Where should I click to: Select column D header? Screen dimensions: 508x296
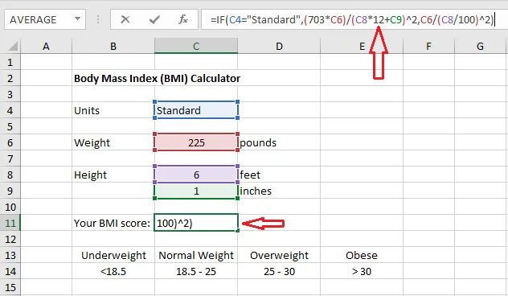click(279, 47)
